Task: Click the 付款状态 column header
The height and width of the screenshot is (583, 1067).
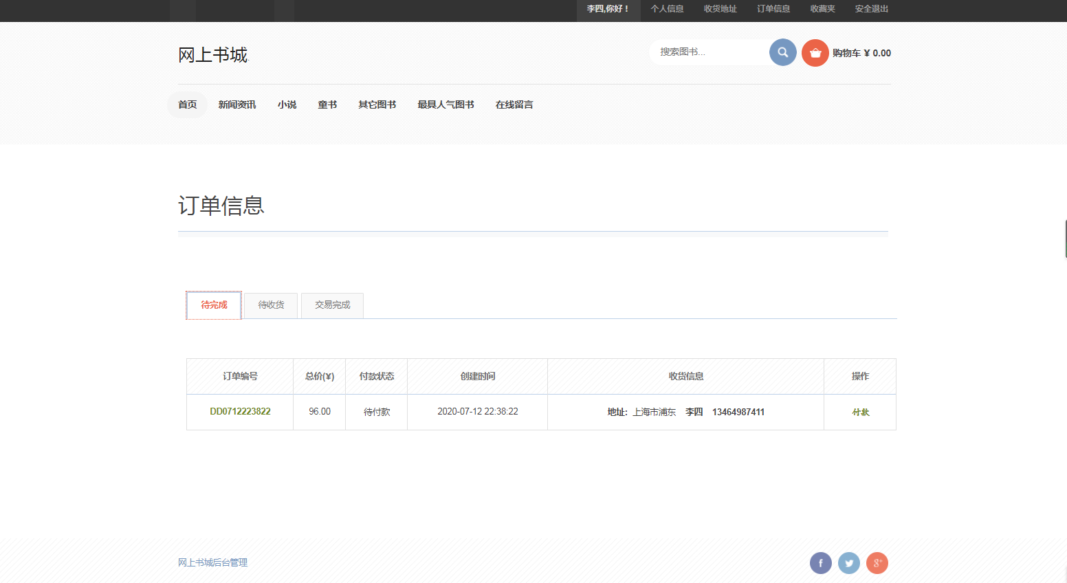Action: pos(377,376)
